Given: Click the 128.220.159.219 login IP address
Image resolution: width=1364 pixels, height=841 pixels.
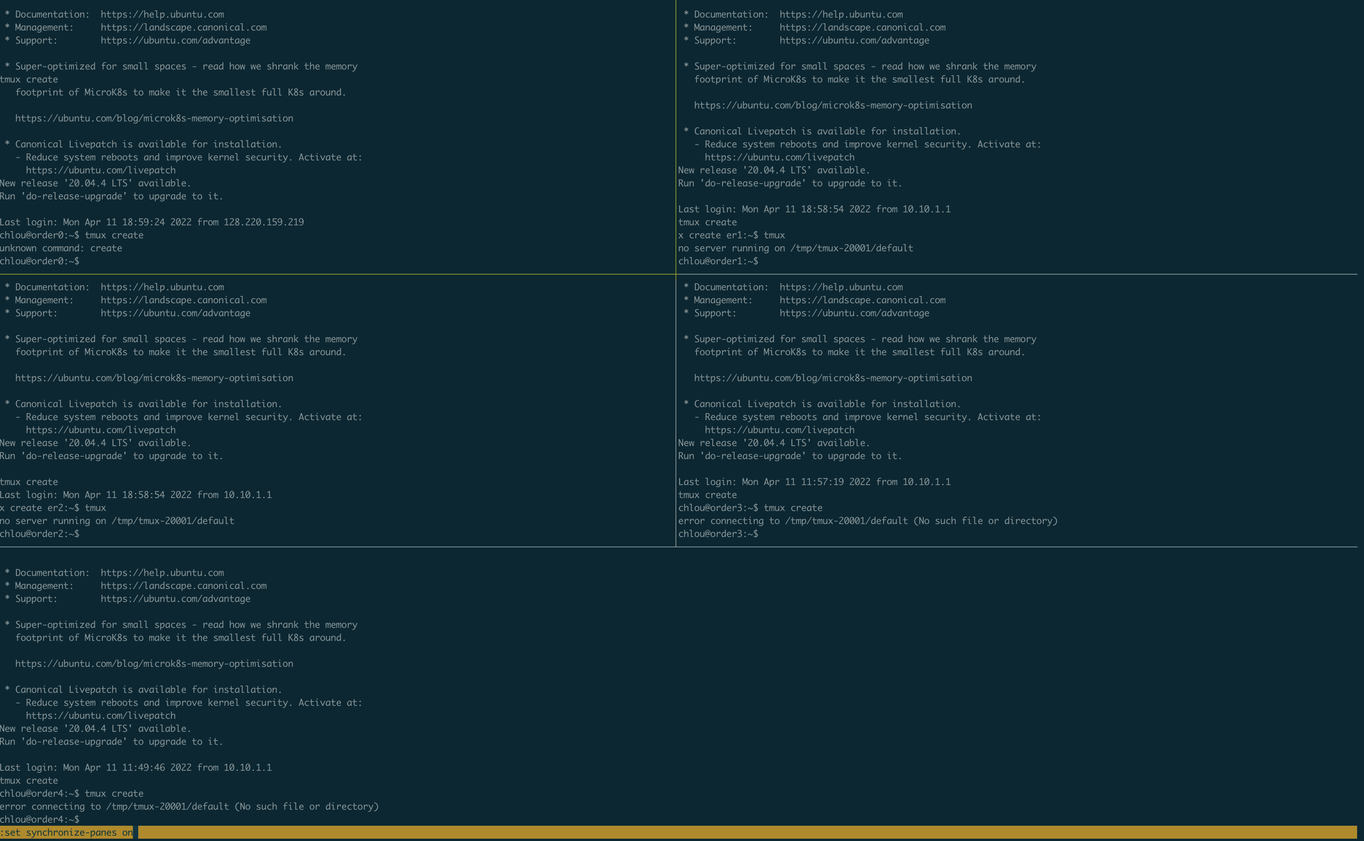Looking at the screenshot, I should click(263, 222).
